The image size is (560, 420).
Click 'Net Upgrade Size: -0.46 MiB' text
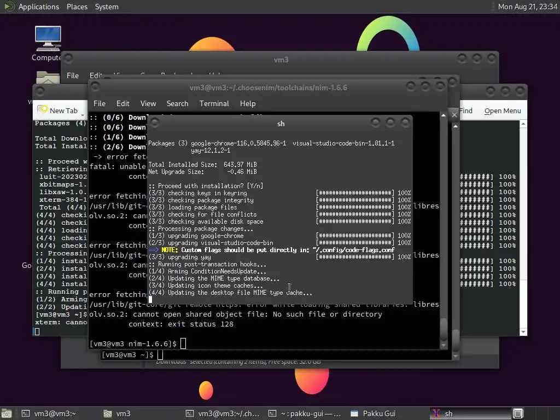click(x=202, y=172)
